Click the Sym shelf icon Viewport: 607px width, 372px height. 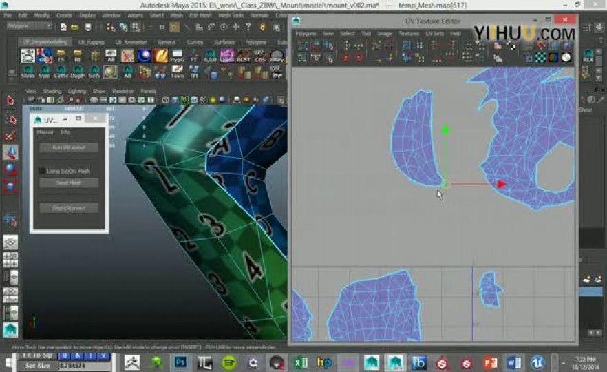point(45,72)
